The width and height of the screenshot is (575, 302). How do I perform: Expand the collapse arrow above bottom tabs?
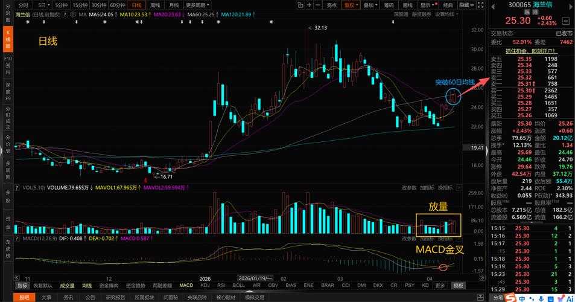click(x=249, y=292)
